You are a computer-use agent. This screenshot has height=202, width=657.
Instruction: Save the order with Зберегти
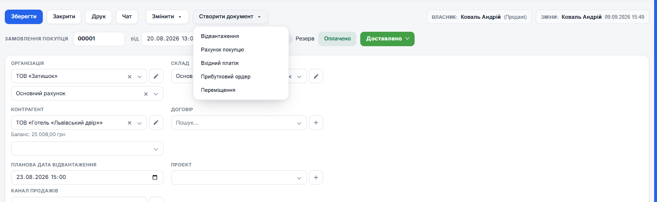click(x=24, y=17)
